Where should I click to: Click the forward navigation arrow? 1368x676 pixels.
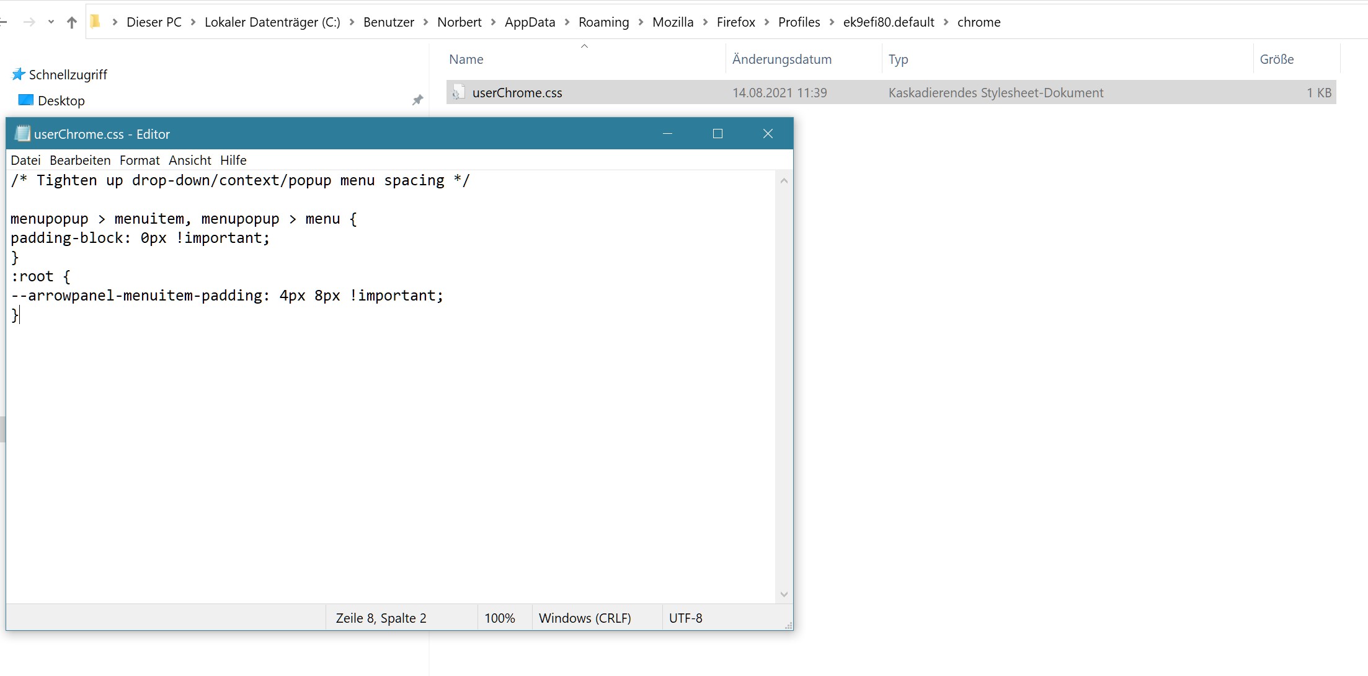(x=29, y=23)
